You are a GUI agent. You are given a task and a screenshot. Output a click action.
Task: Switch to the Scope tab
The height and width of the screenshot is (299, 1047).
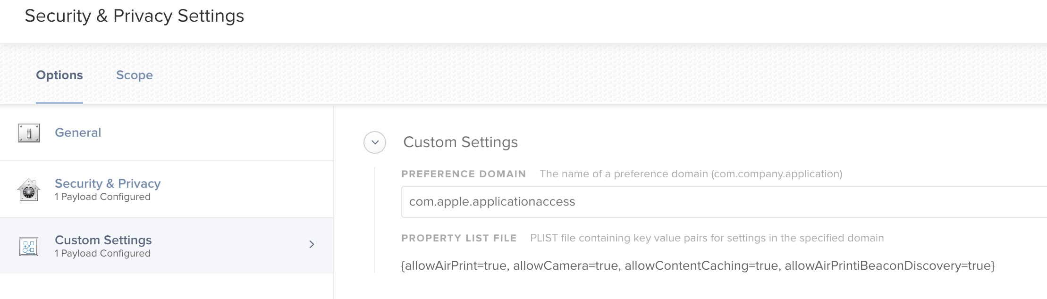(135, 75)
